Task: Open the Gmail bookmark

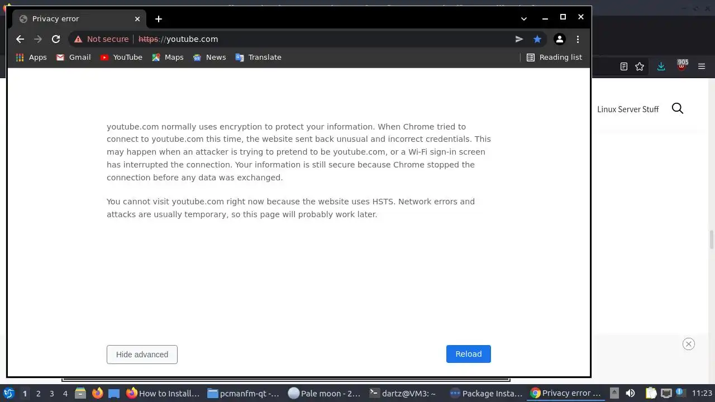Action: (74, 57)
